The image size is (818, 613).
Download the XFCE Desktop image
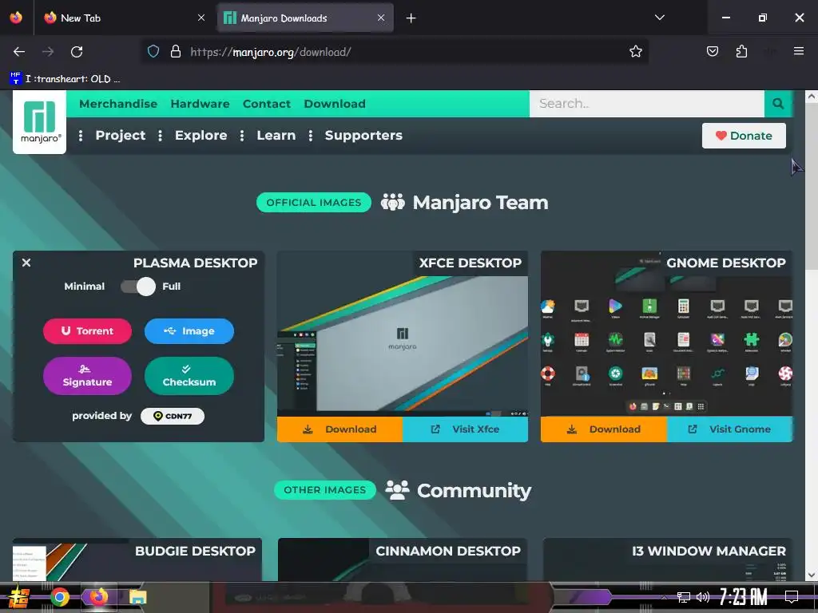coord(340,429)
